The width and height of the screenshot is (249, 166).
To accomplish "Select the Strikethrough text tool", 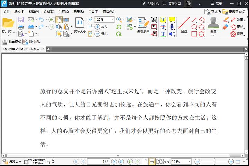I will (163, 27).
